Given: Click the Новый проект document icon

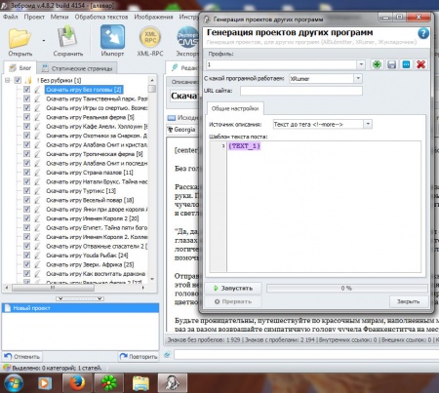Looking at the screenshot, I should (x=7, y=308).
